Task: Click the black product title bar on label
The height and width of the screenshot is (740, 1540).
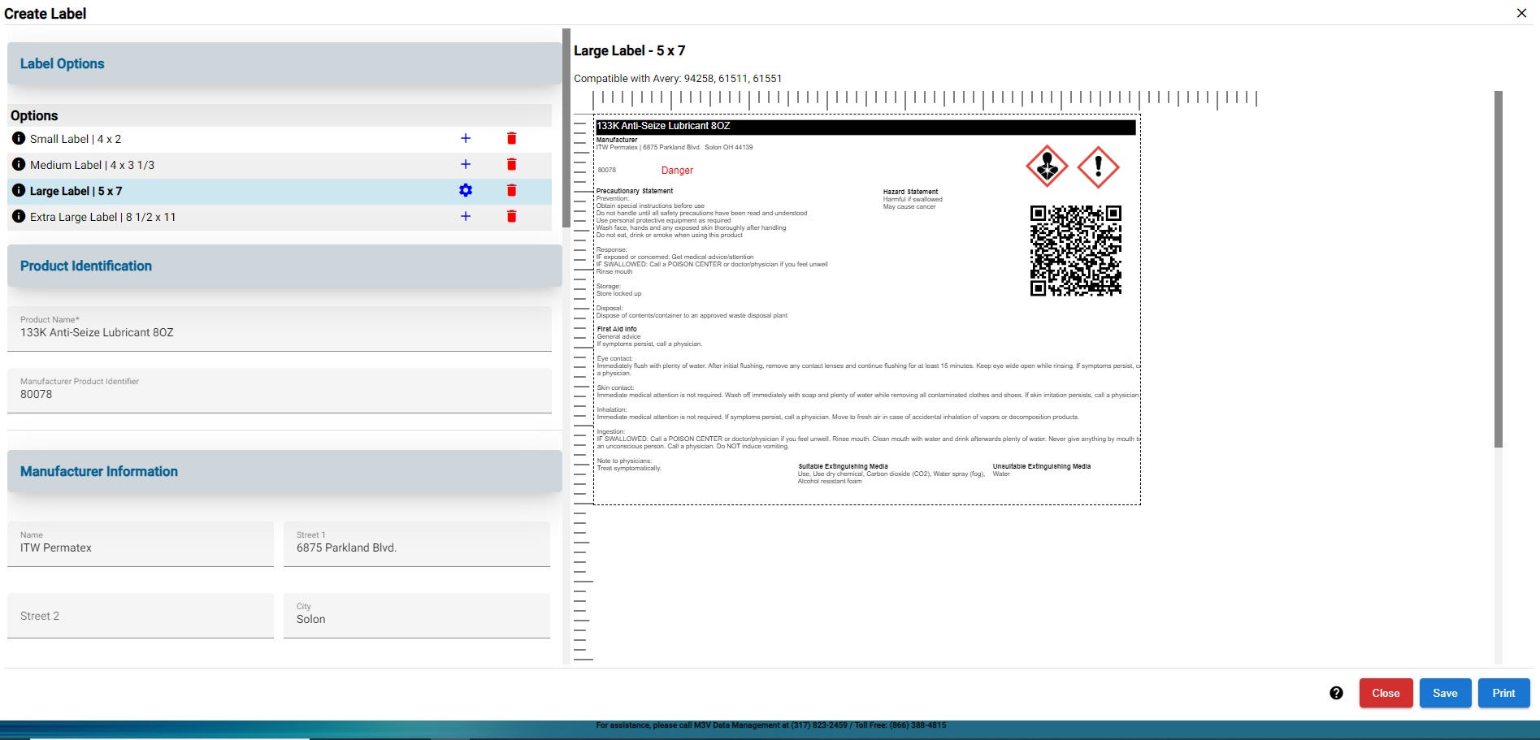Action: (865, 126)
